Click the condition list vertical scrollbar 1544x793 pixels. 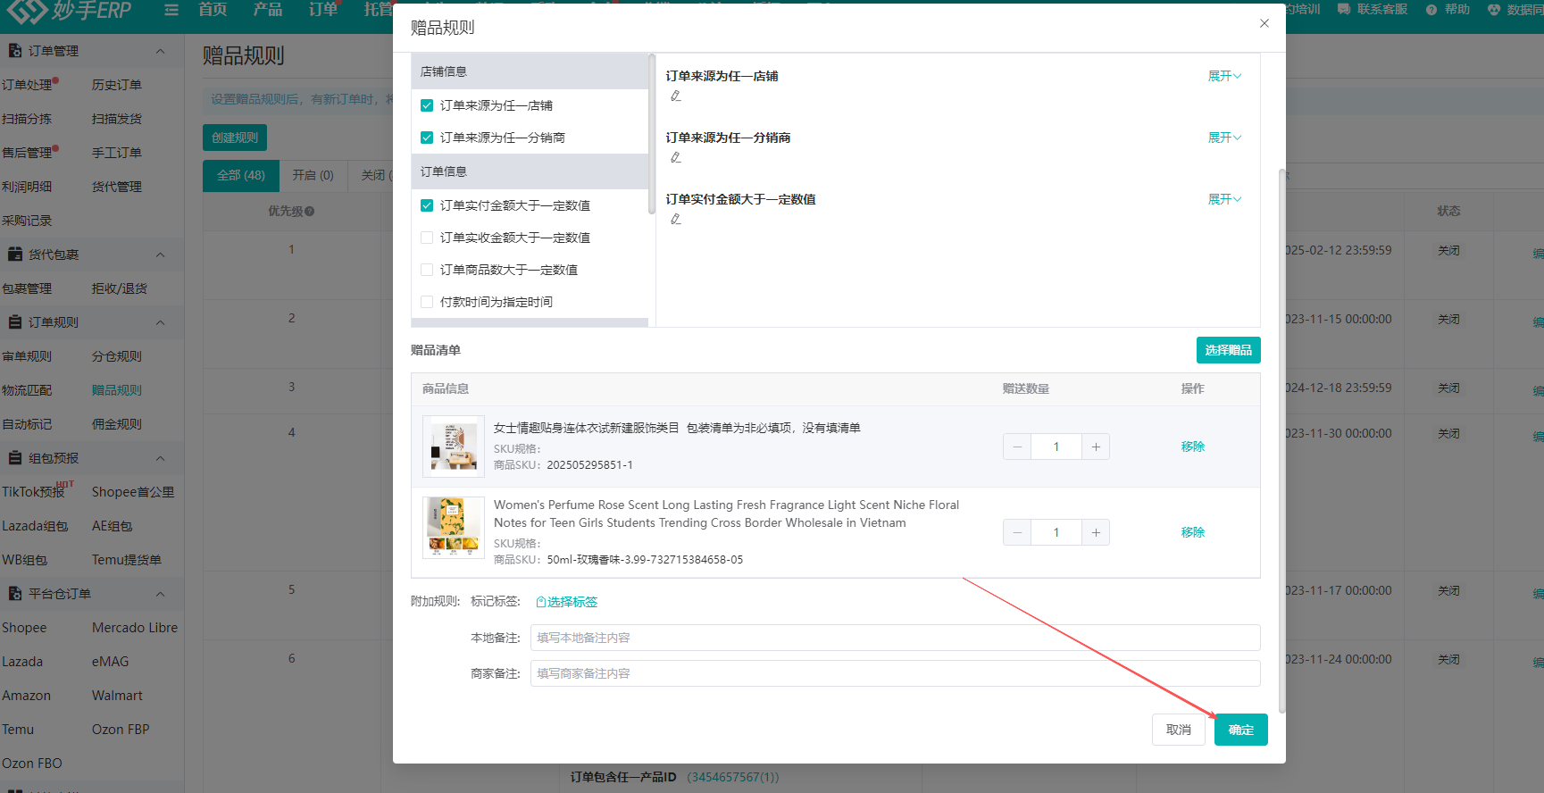tap(651, 136)
